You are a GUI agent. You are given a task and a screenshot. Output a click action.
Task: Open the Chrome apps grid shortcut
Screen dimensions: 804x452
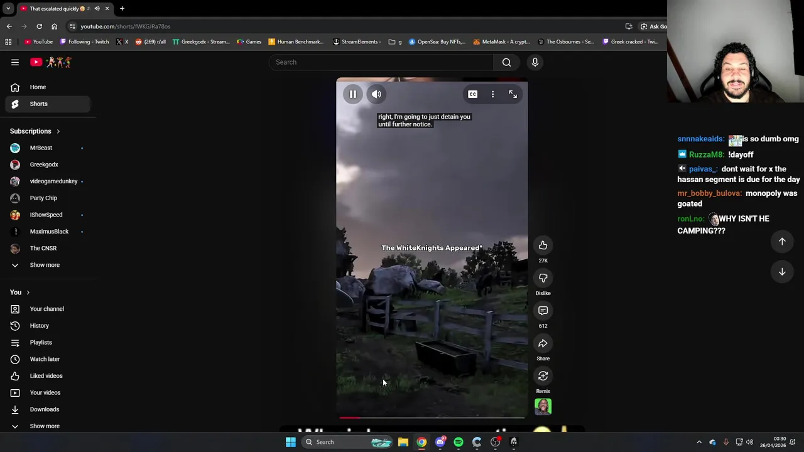[8, 42]
